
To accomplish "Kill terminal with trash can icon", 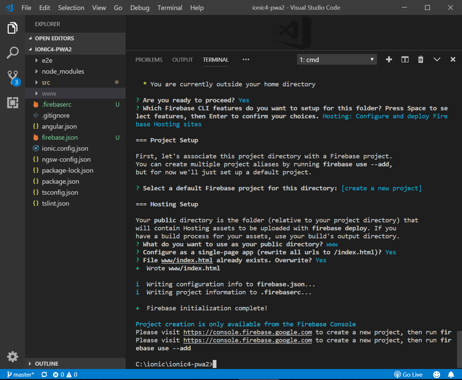I will (421, 60).
